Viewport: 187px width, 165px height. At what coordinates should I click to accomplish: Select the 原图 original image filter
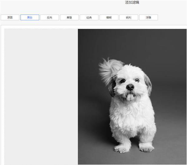10,17
